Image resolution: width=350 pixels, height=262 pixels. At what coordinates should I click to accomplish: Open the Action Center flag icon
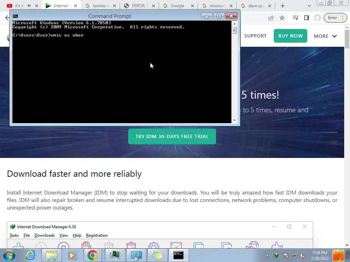pos(286,256)
